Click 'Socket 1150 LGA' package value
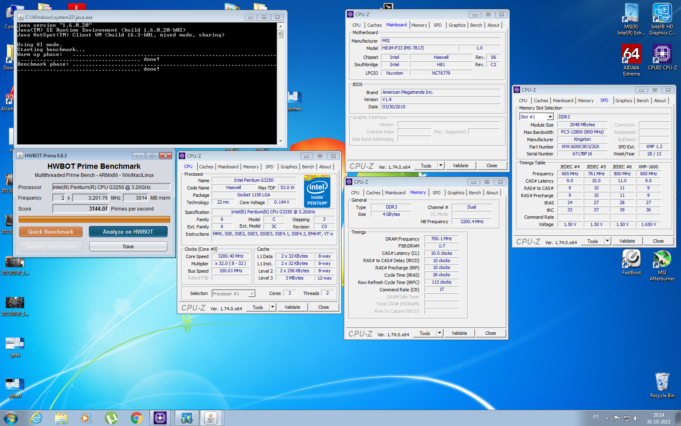The height and width of the screenshot is (426, 681). pos(253,195)
